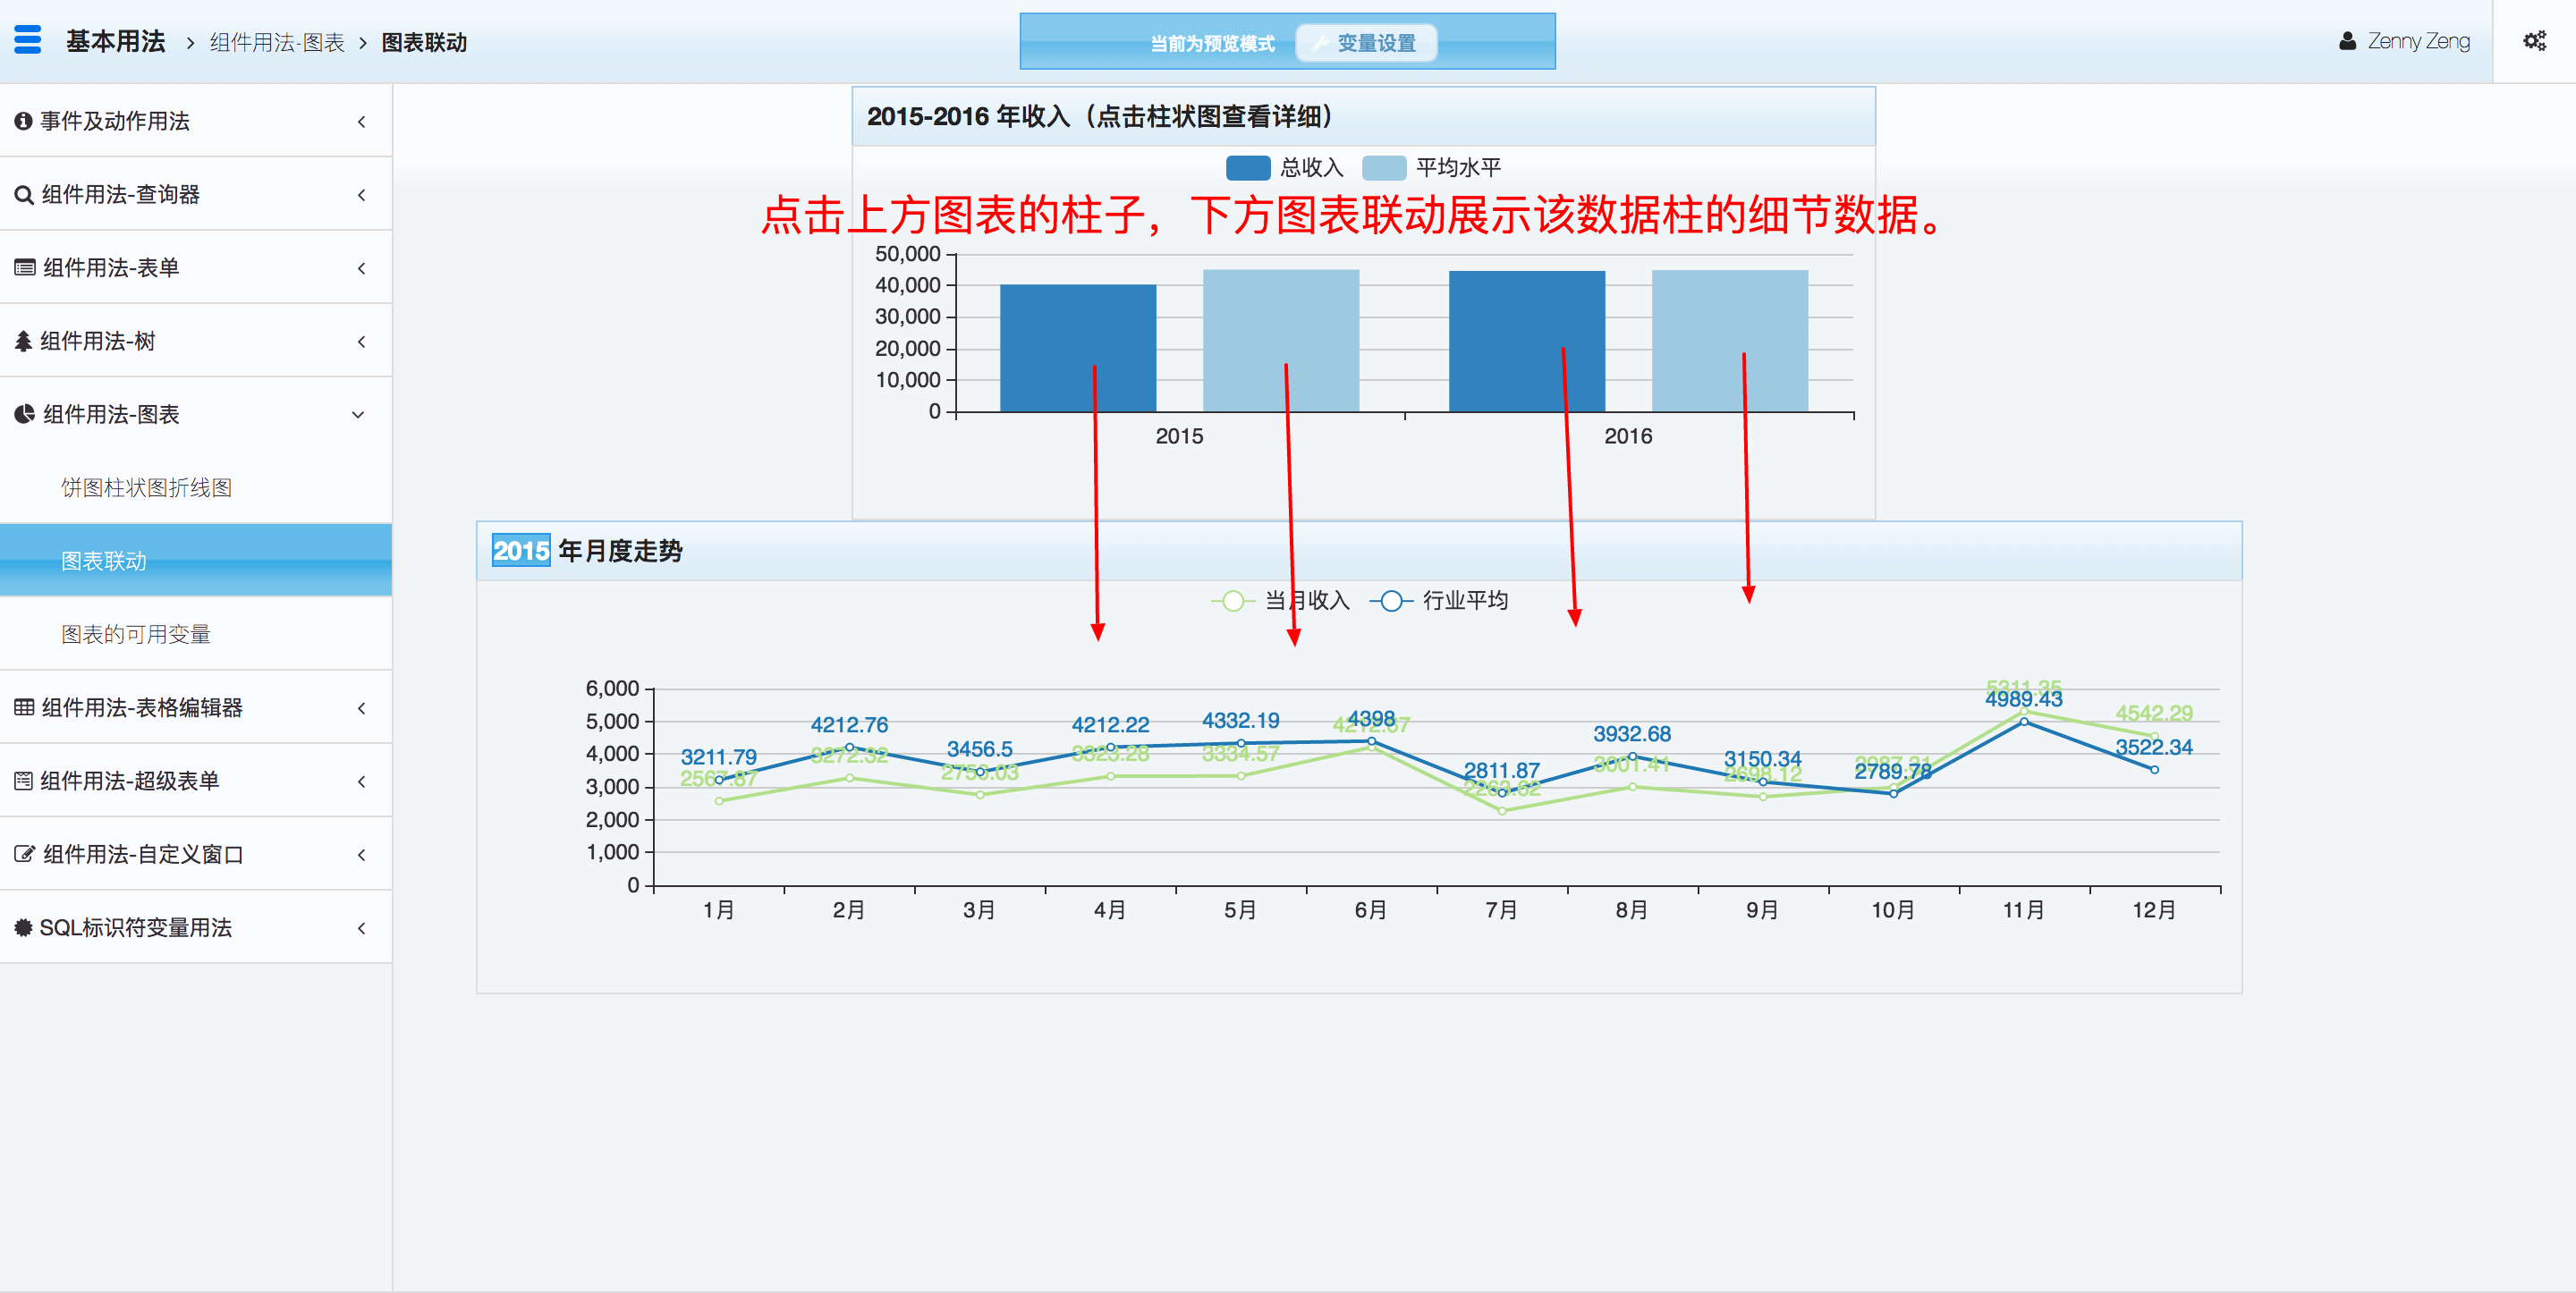The width and height of the screenshot is (2576, 1293).
Task: Open the settings gears icon
Action: (2534, 41)
